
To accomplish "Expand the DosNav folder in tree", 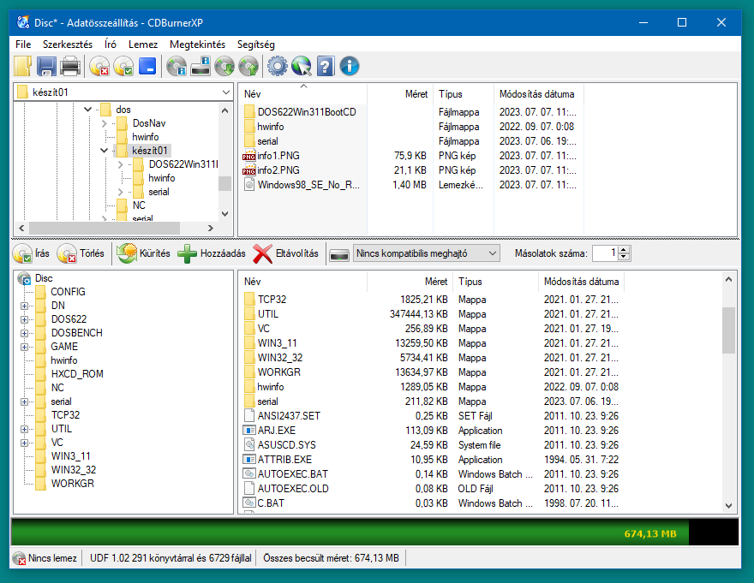I will point(105,123).
